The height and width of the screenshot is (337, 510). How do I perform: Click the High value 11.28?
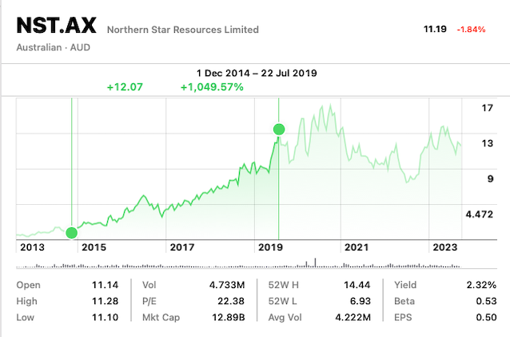pyautogui.click(x=105, y=301)
